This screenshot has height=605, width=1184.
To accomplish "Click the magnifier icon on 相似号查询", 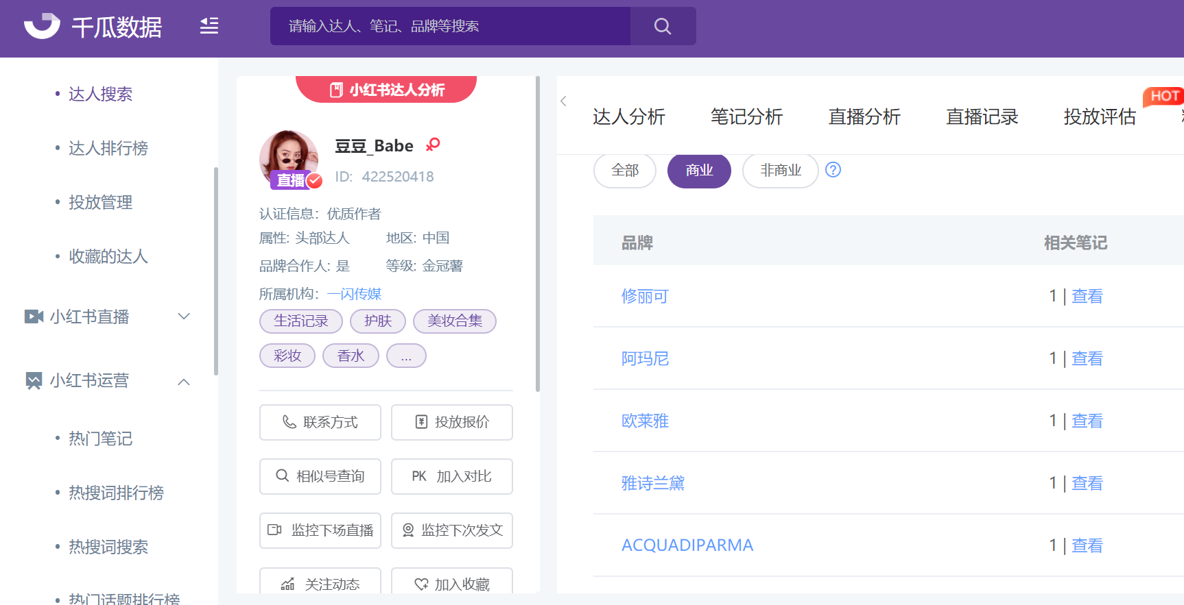I will pos(282,476).
